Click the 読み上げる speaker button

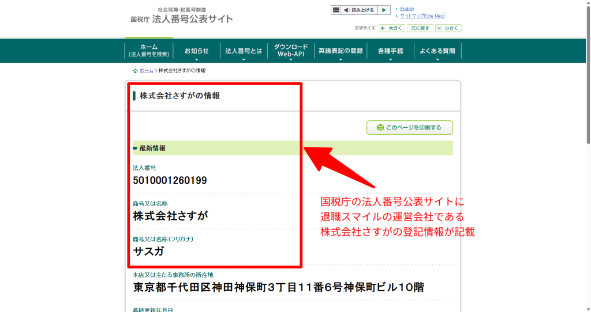coord(359,10)
